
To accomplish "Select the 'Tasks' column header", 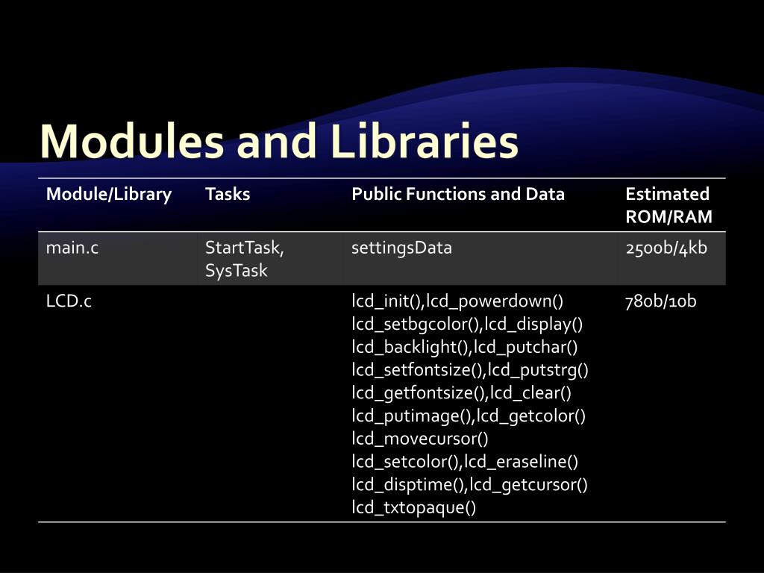I will tap(228, 194).
